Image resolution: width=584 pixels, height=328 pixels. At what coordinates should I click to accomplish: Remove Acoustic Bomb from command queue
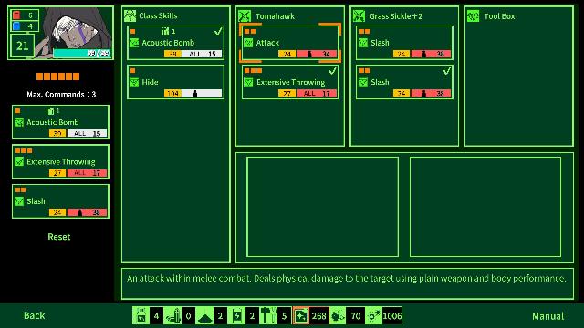[x=60, y=122]
